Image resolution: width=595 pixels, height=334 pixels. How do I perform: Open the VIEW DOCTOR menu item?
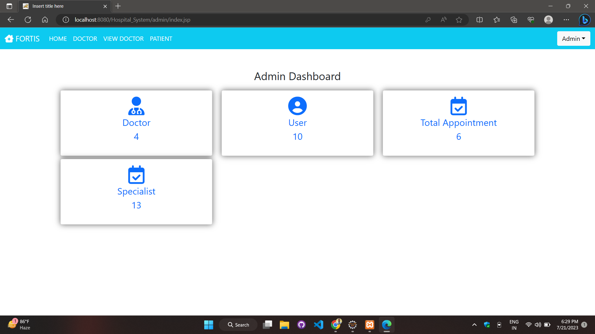pos(123,38)
